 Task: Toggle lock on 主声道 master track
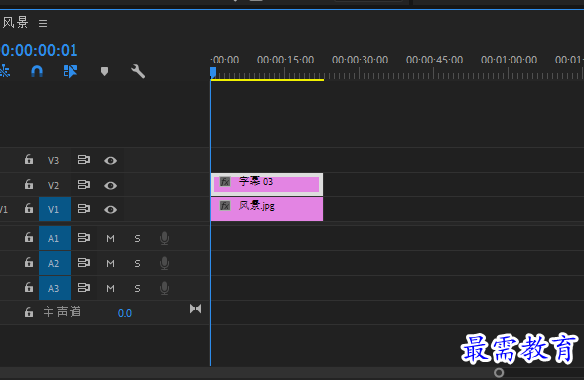[29, 312]
